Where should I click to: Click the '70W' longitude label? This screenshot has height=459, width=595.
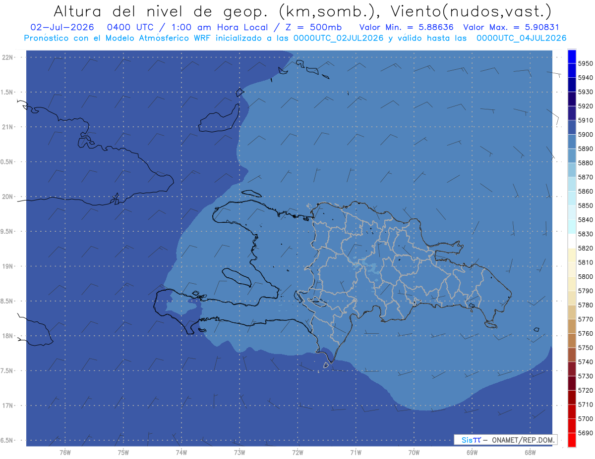click(x=414, y=453)
